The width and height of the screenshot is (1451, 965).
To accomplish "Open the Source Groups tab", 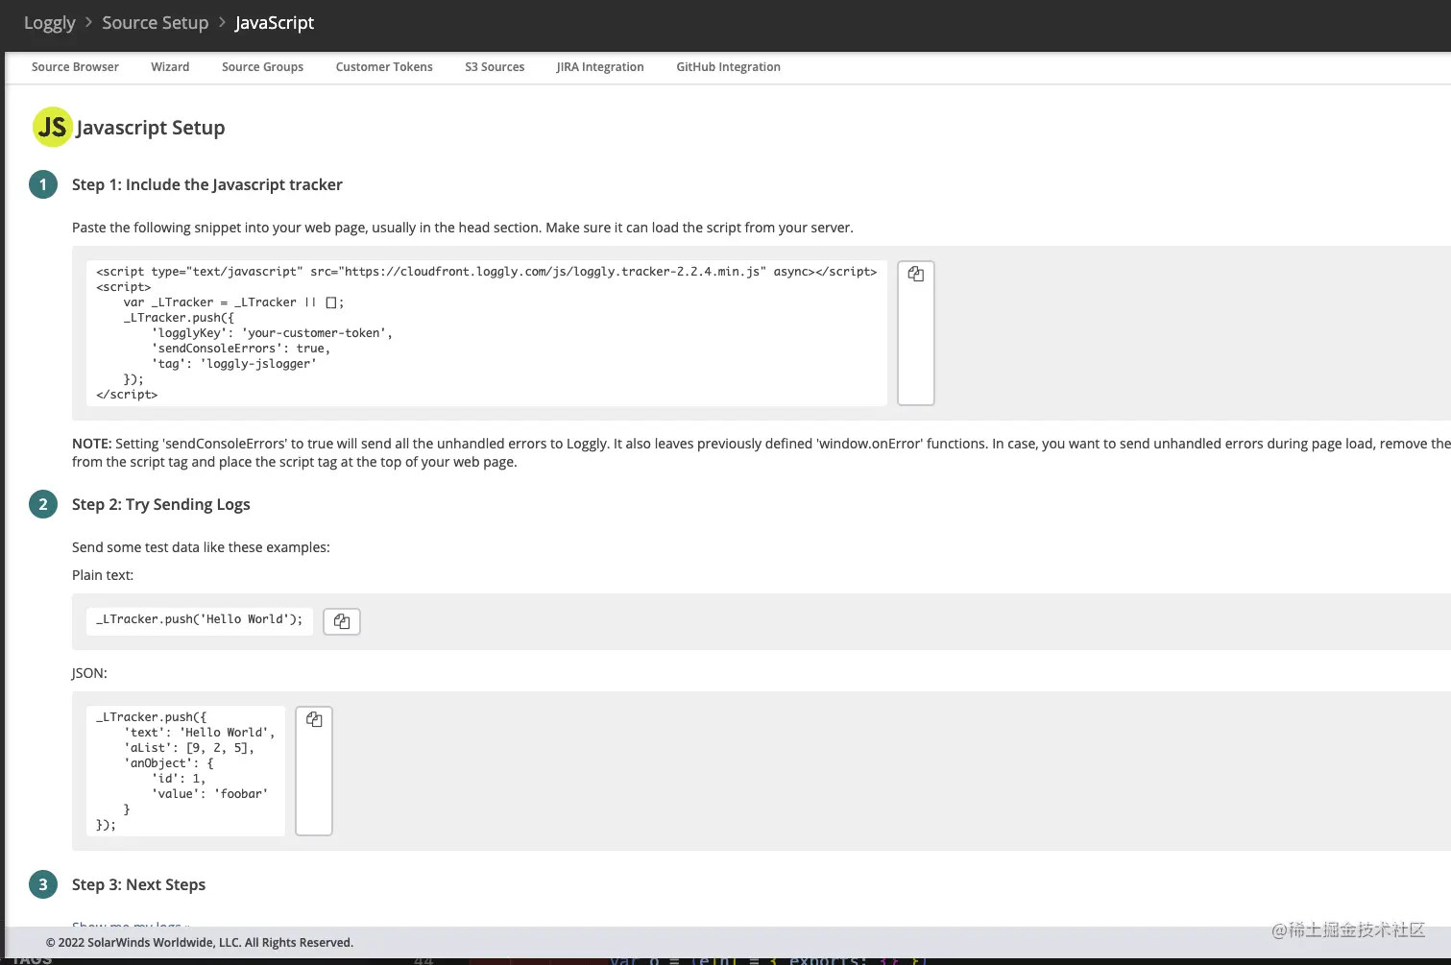I will (262, 67).
